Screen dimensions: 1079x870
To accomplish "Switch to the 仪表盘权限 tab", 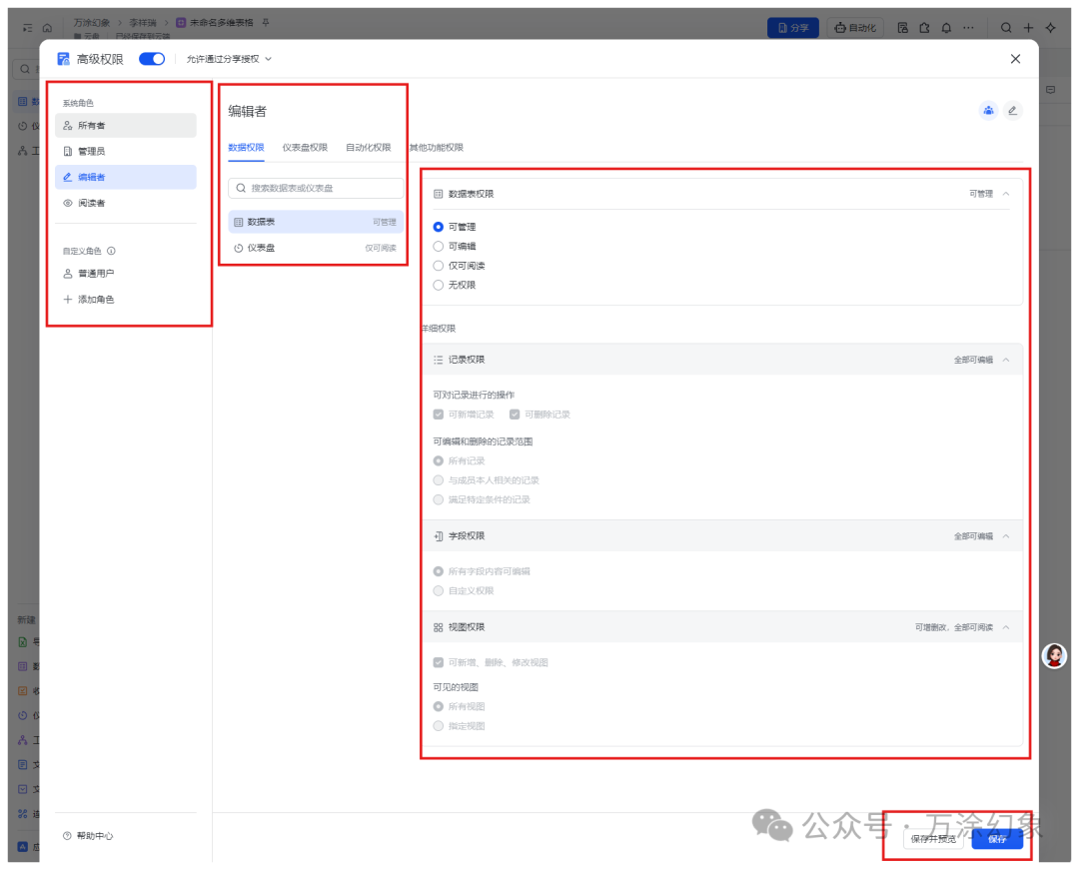I will tap(305, 148).
